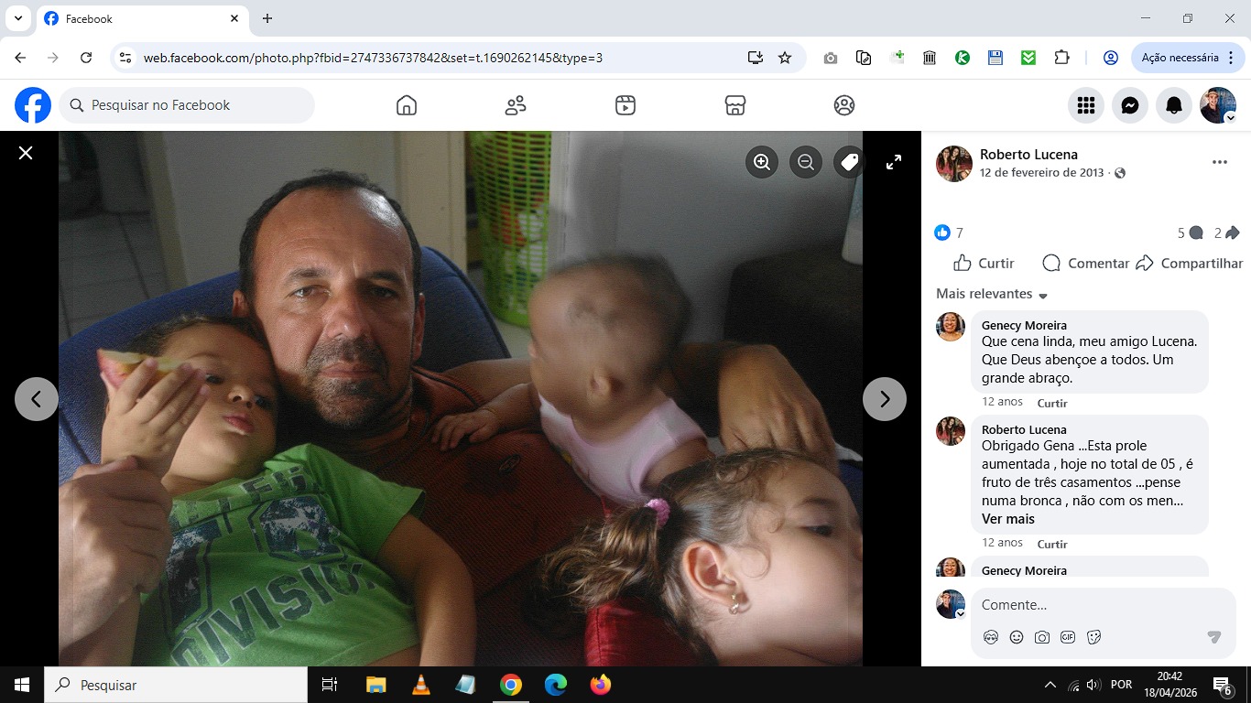Screen dimensions: 1251x703
Task: Click the tag photo icon
Action: click(849, 162)
